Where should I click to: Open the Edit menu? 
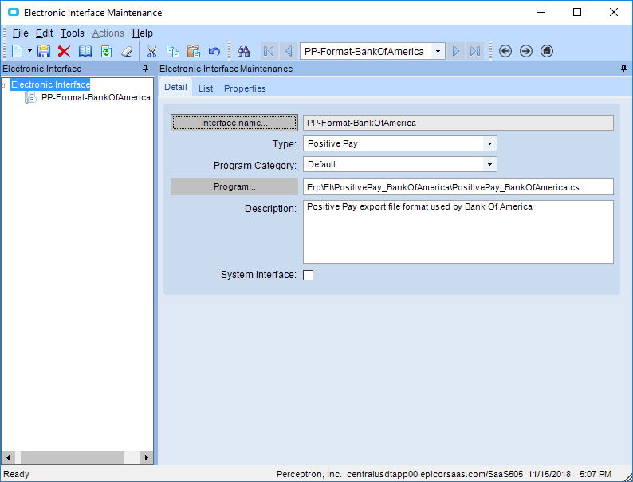[44, 33]
